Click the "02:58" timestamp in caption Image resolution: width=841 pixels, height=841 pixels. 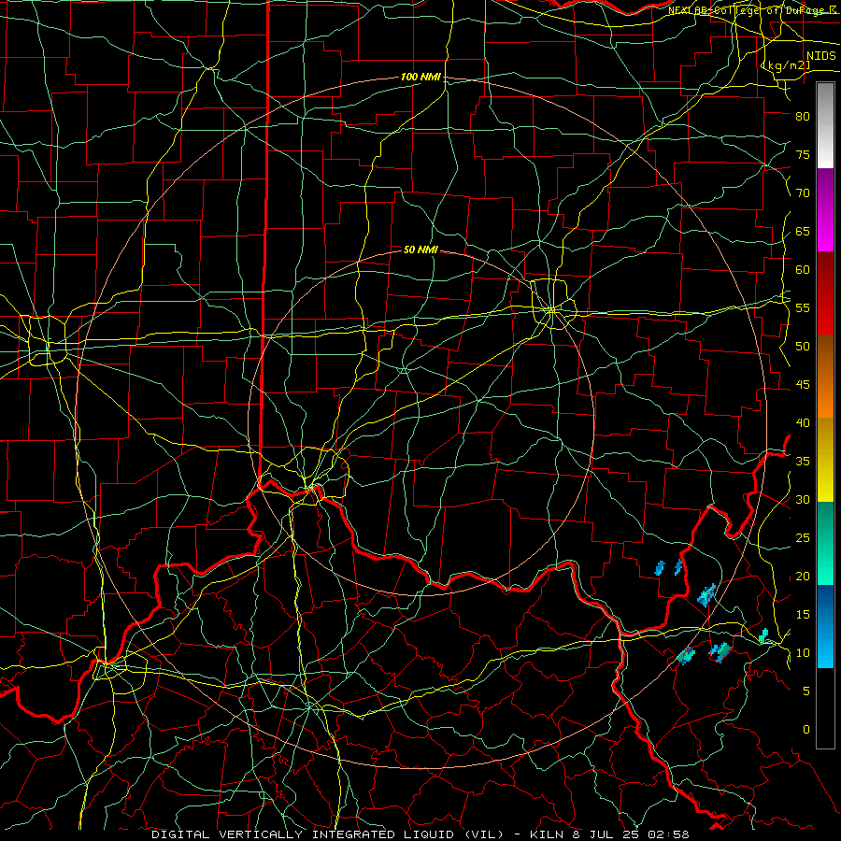point(670,834)
